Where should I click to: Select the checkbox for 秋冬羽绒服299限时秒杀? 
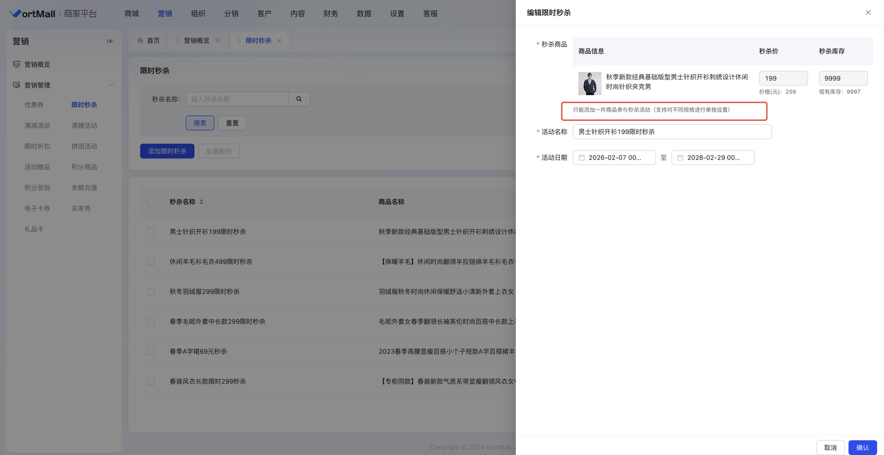[151, 292]
